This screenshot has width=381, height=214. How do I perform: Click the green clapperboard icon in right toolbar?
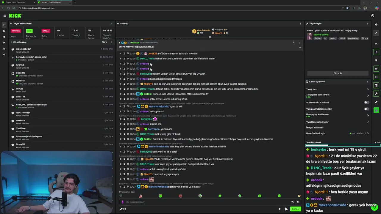point(376,110)
